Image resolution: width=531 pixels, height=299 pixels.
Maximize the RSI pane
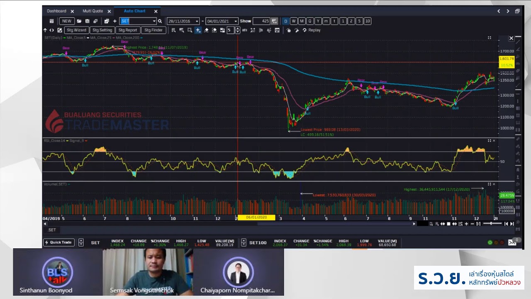pos(489,141)
